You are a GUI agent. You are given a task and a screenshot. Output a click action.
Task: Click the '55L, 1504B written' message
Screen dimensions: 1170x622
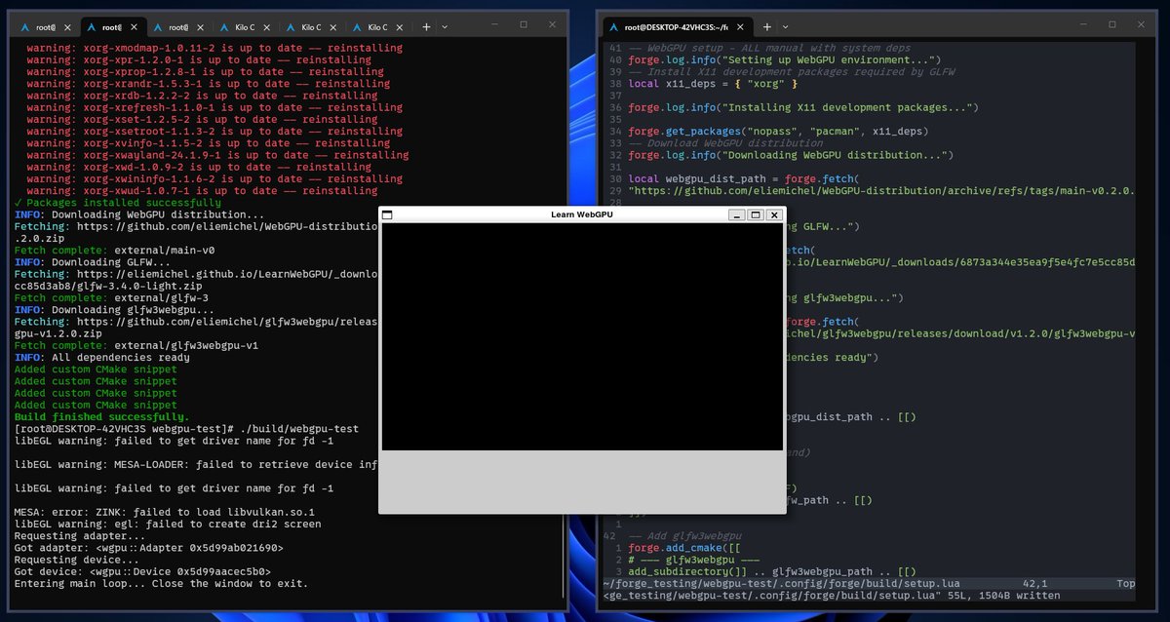(1003, 596)
